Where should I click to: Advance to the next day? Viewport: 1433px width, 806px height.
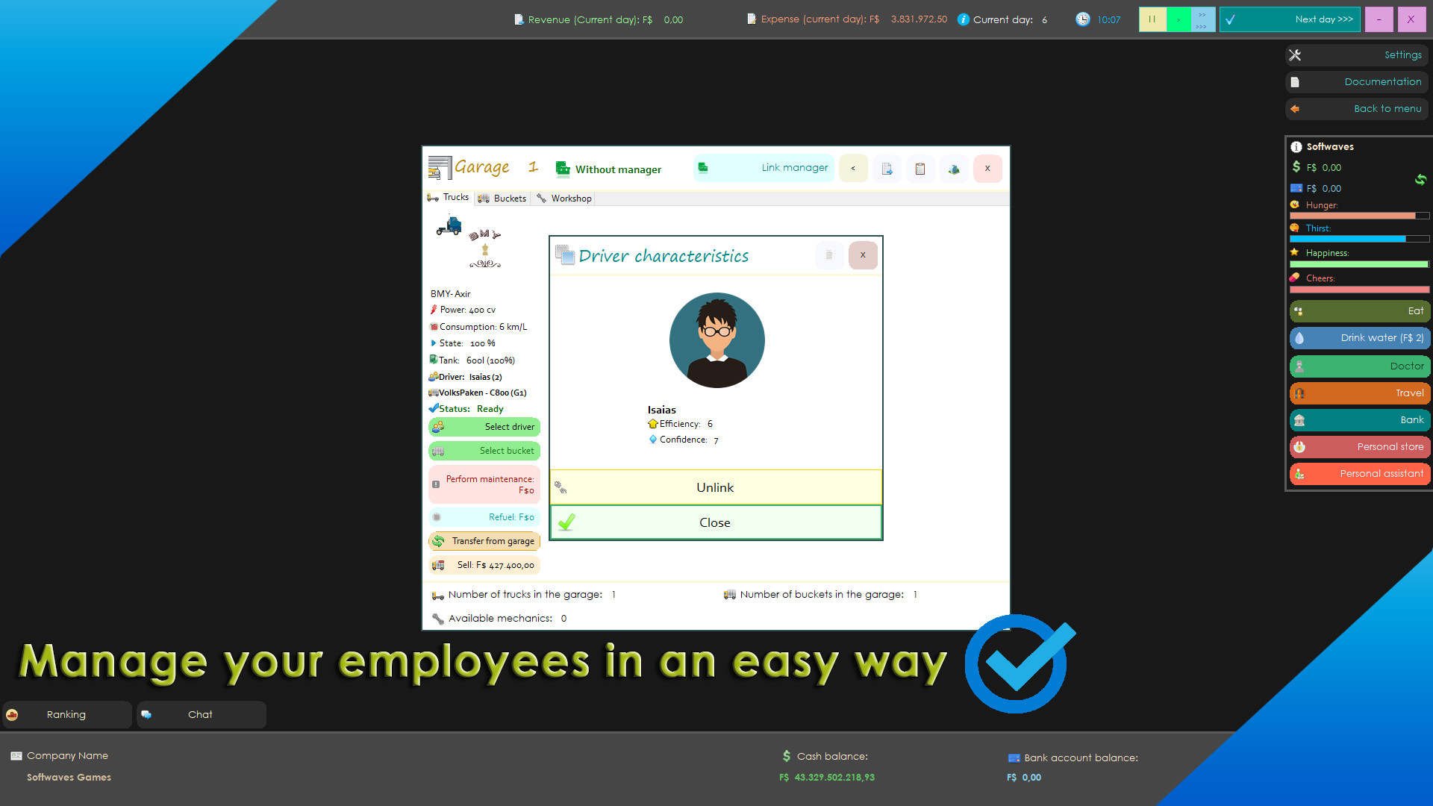tap(1290, 19)
